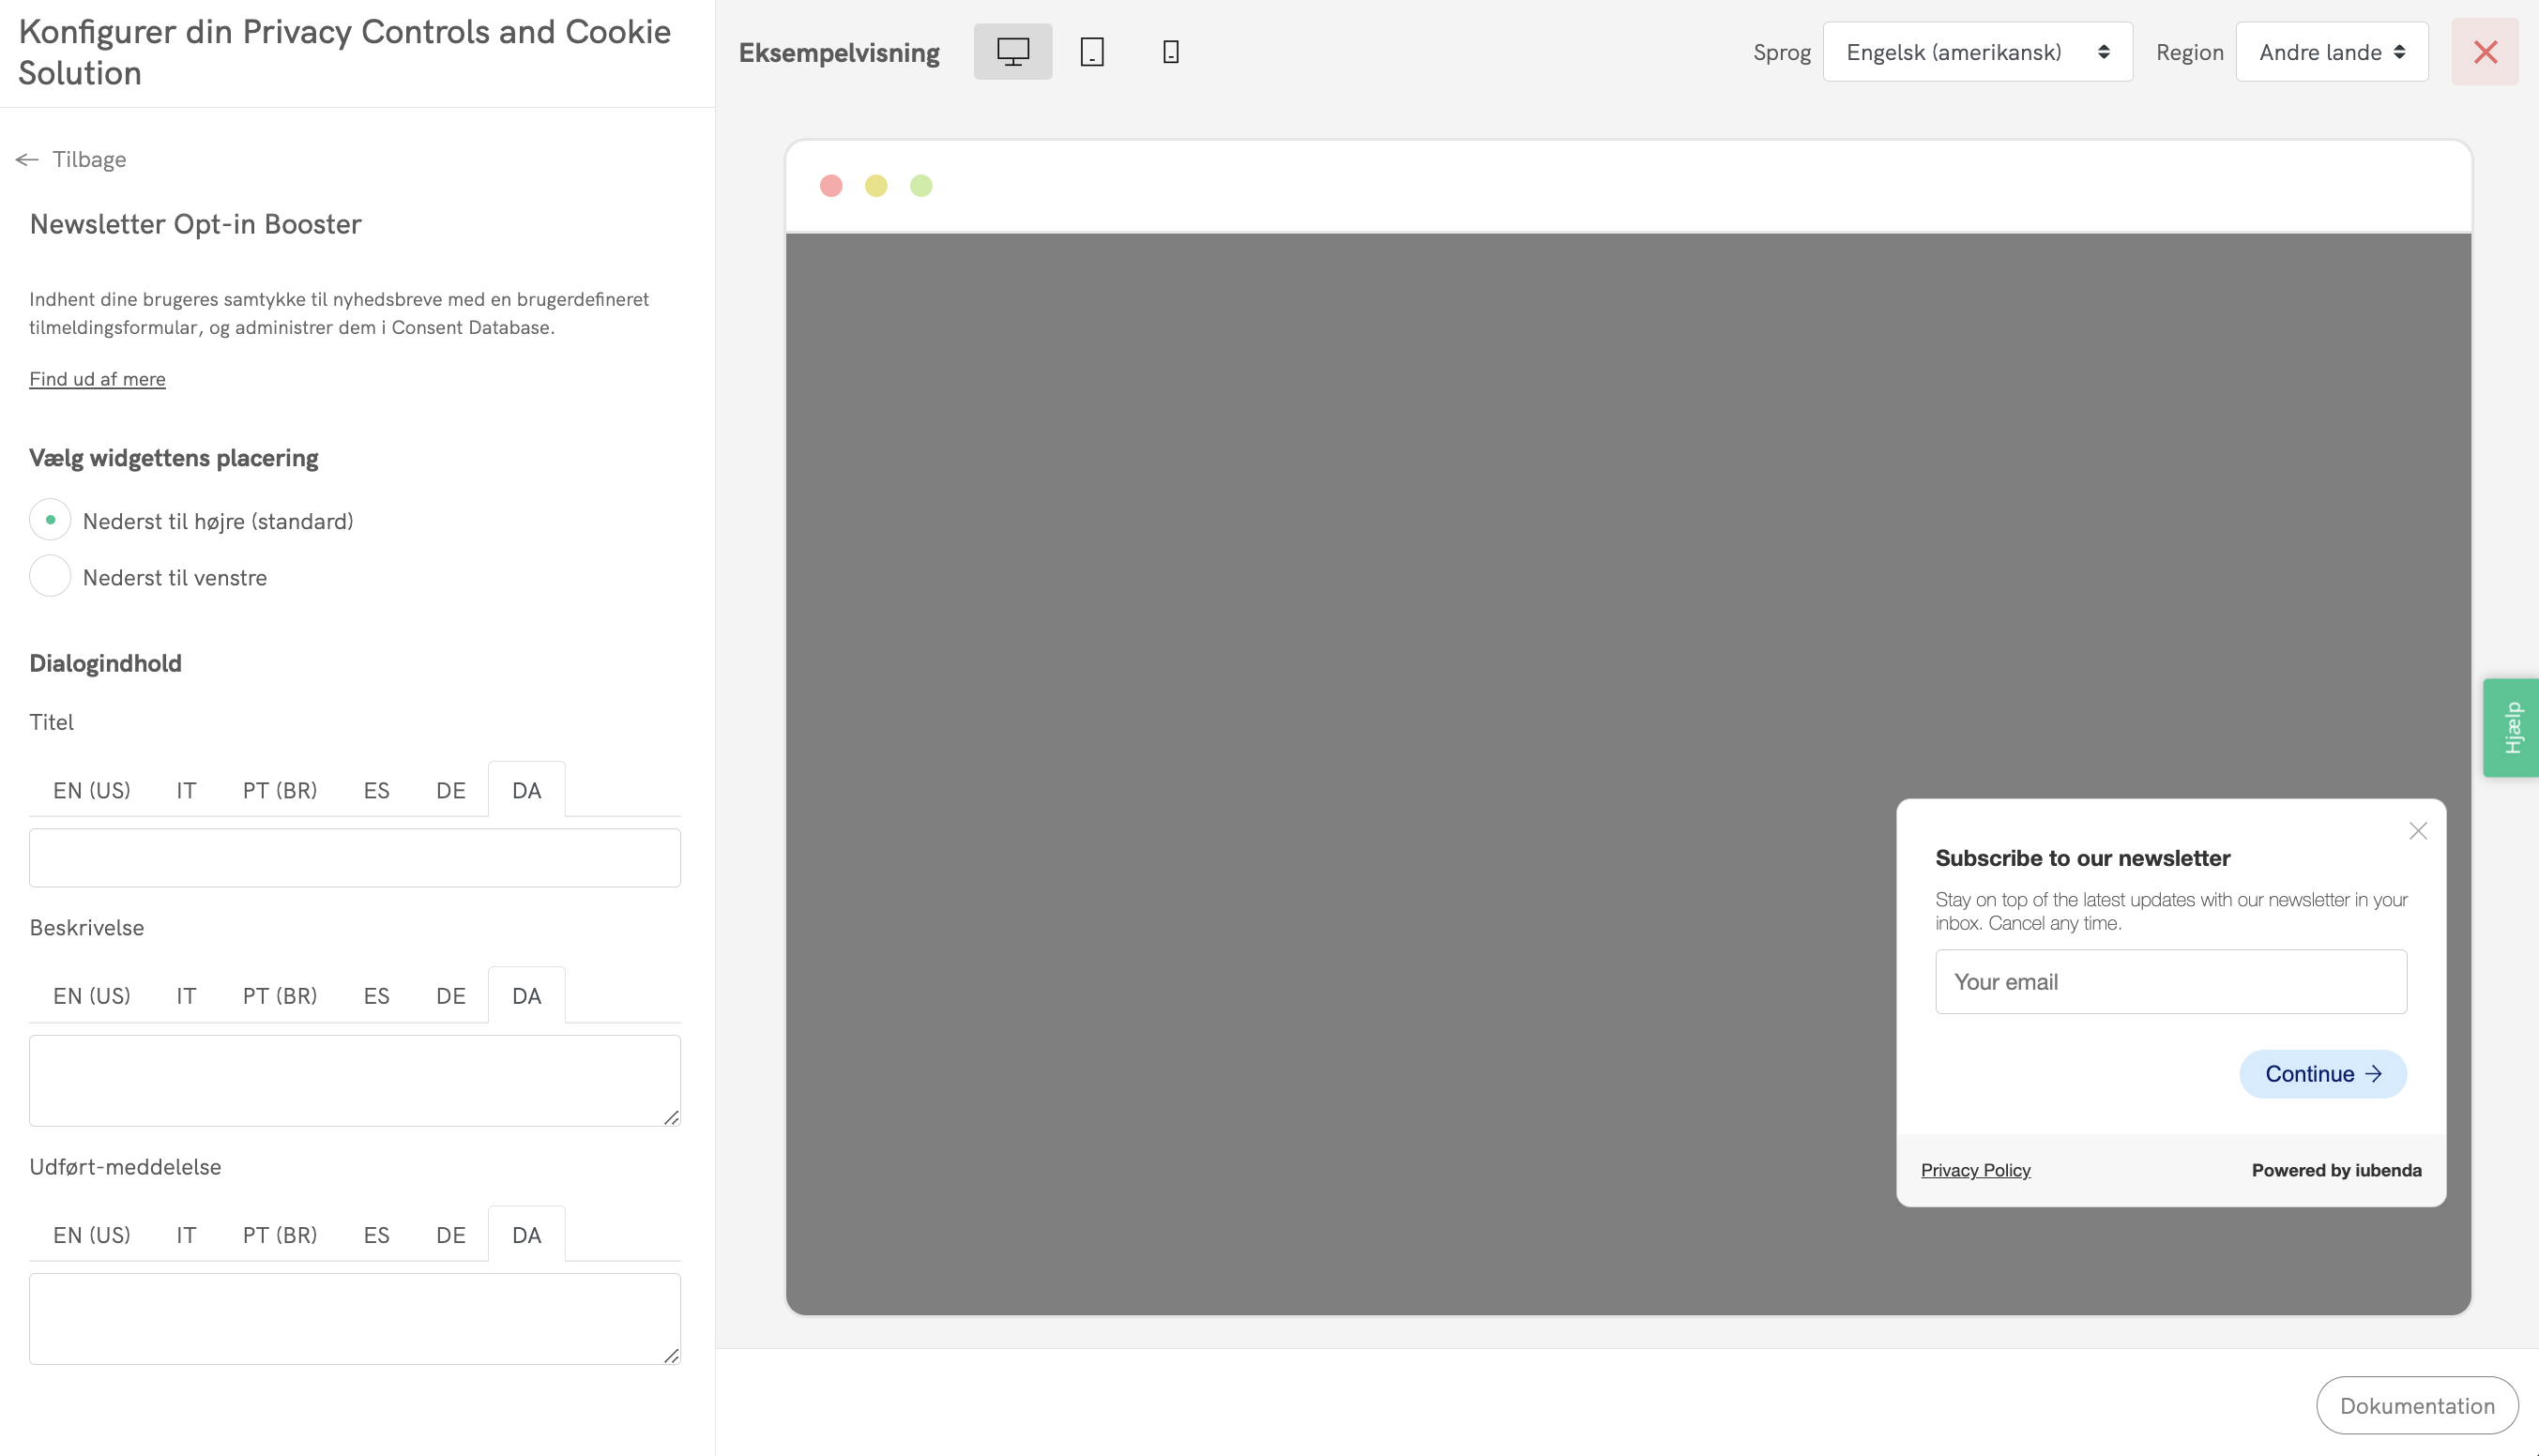The height and width of the screenshot is (1456, 2539).
Task: Open the green Hjælp side tab
Action: click(x=2511, y=727)
